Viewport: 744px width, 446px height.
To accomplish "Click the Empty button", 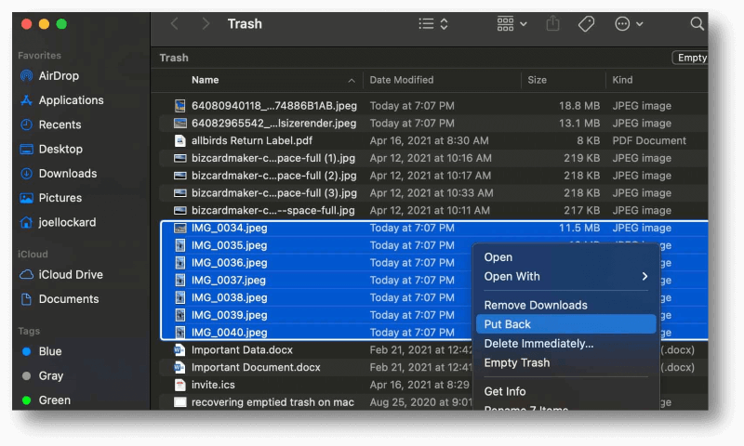I will 690,58.
